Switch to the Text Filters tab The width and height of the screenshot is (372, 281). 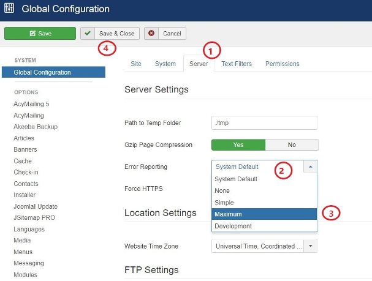pos(236,64)
